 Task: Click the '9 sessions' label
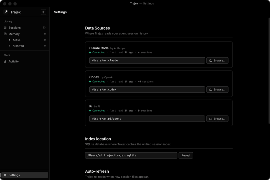(145, 111)
